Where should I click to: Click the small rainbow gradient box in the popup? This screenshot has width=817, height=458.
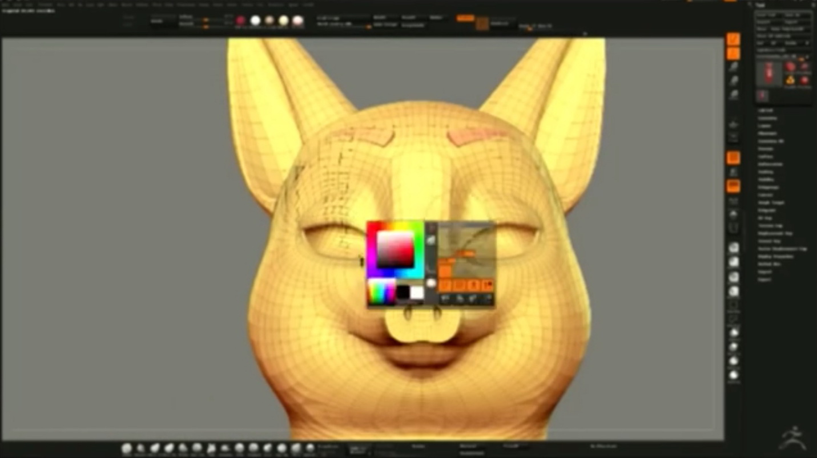(382, 293)
